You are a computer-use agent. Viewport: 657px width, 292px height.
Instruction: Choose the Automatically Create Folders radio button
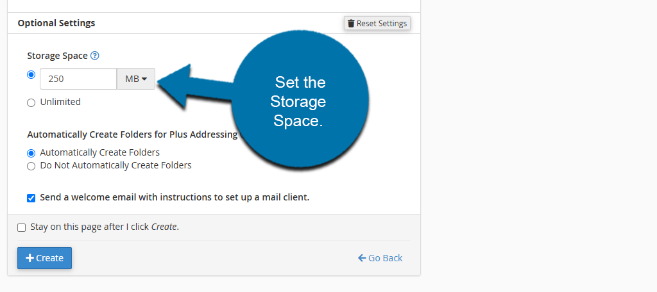point(31,153)
